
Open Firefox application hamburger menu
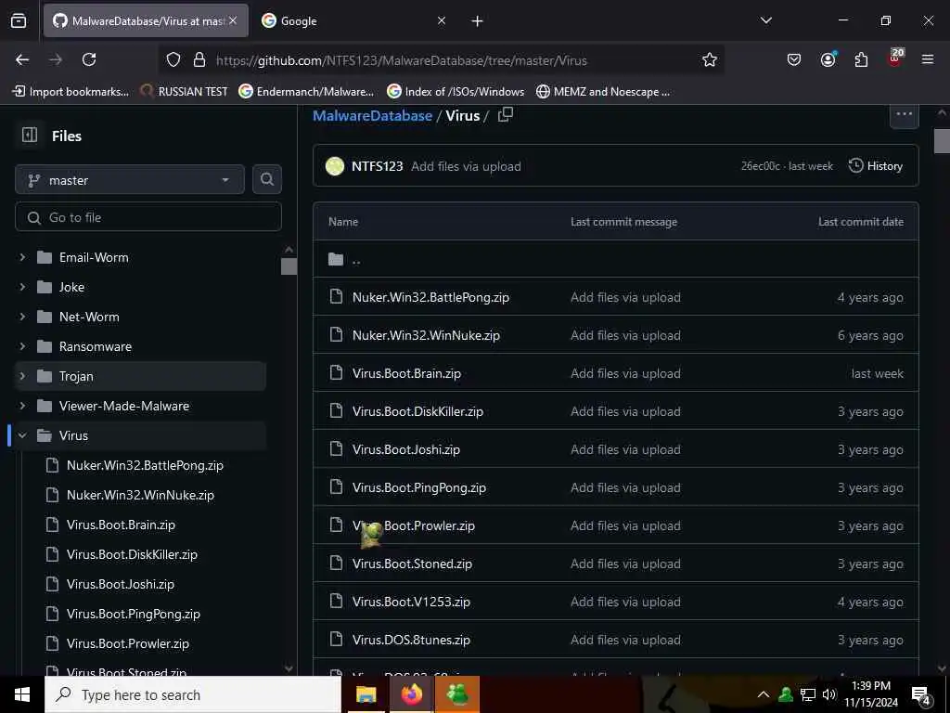tap(928, 59)
